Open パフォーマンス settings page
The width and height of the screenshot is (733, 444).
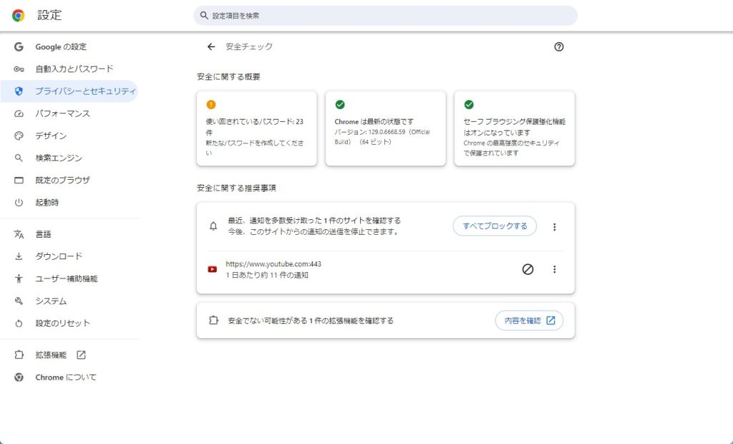click(x=62, y=113)
